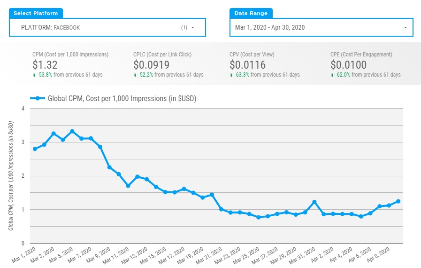The width and height of the screenshot is (421, 268).
Task: Open the Platform: Facebook dropdown
Action: point(107,28)
